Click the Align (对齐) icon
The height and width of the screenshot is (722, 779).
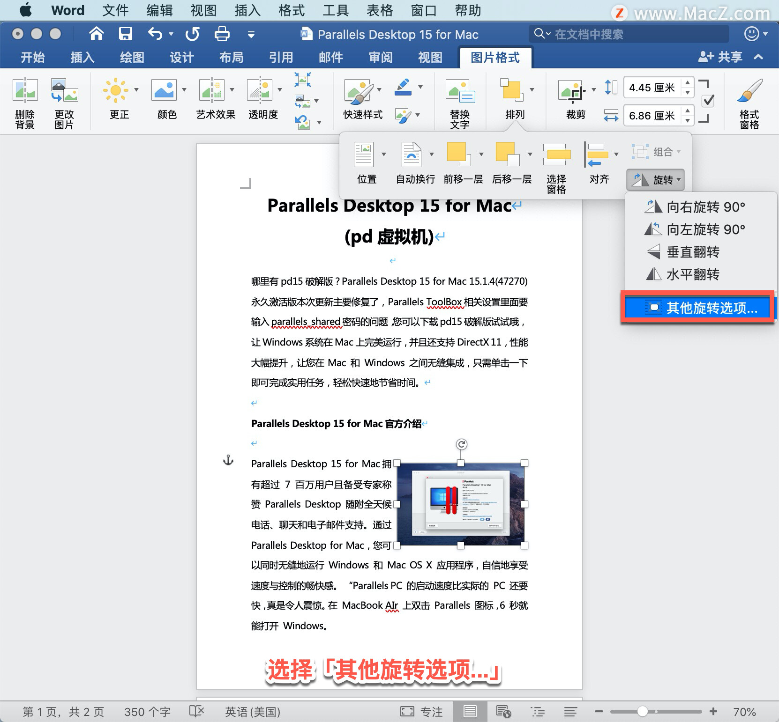(596, 155)
